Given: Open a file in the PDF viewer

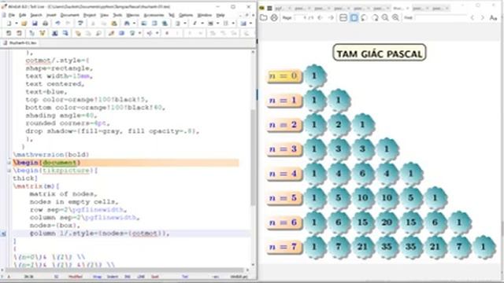Looking at the screenshot, I should (264, 17).
